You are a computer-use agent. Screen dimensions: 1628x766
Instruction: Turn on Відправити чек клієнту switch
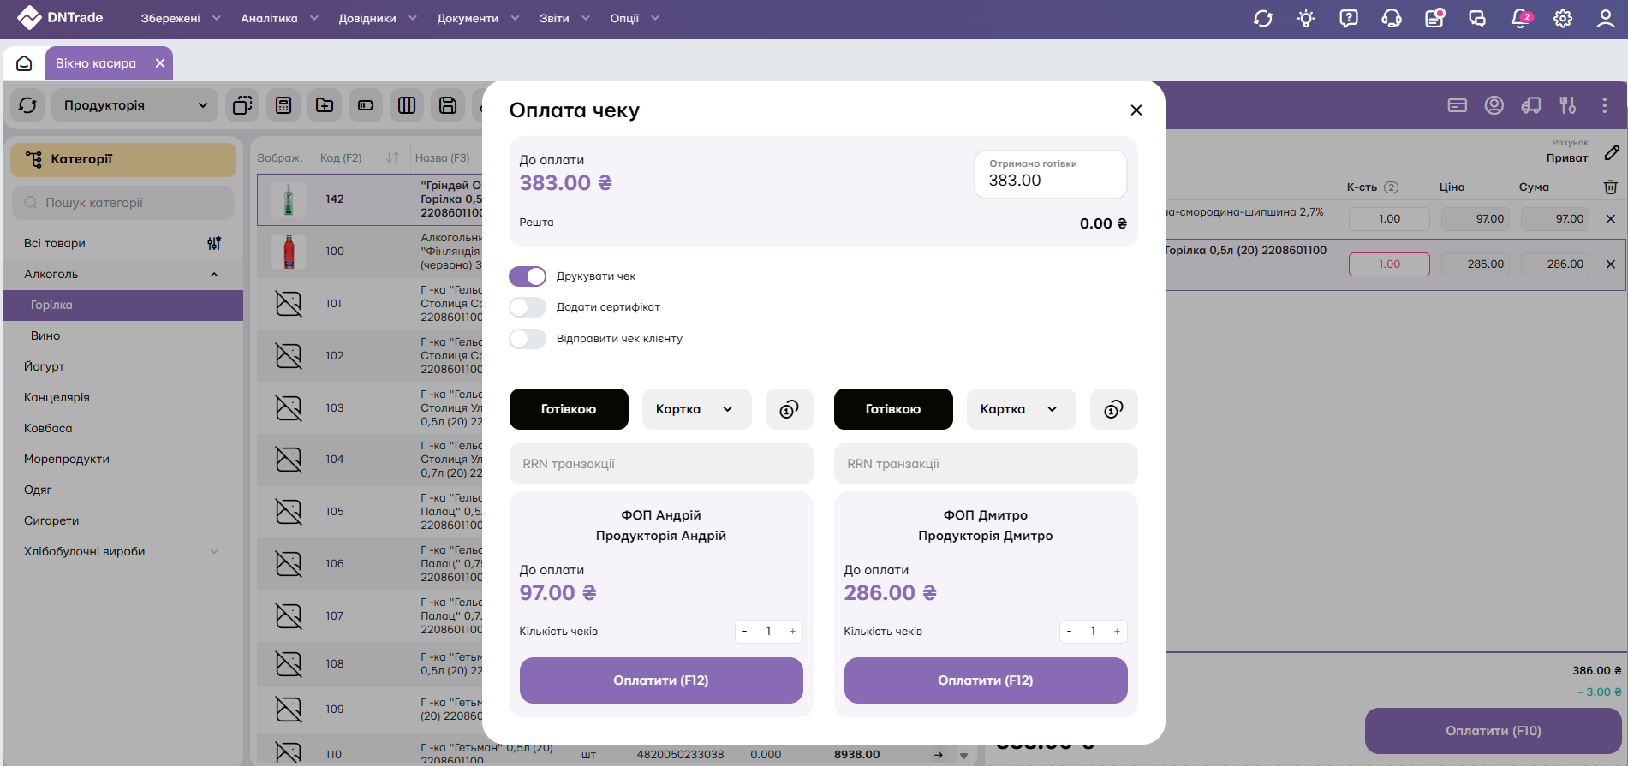pos(528,339)
